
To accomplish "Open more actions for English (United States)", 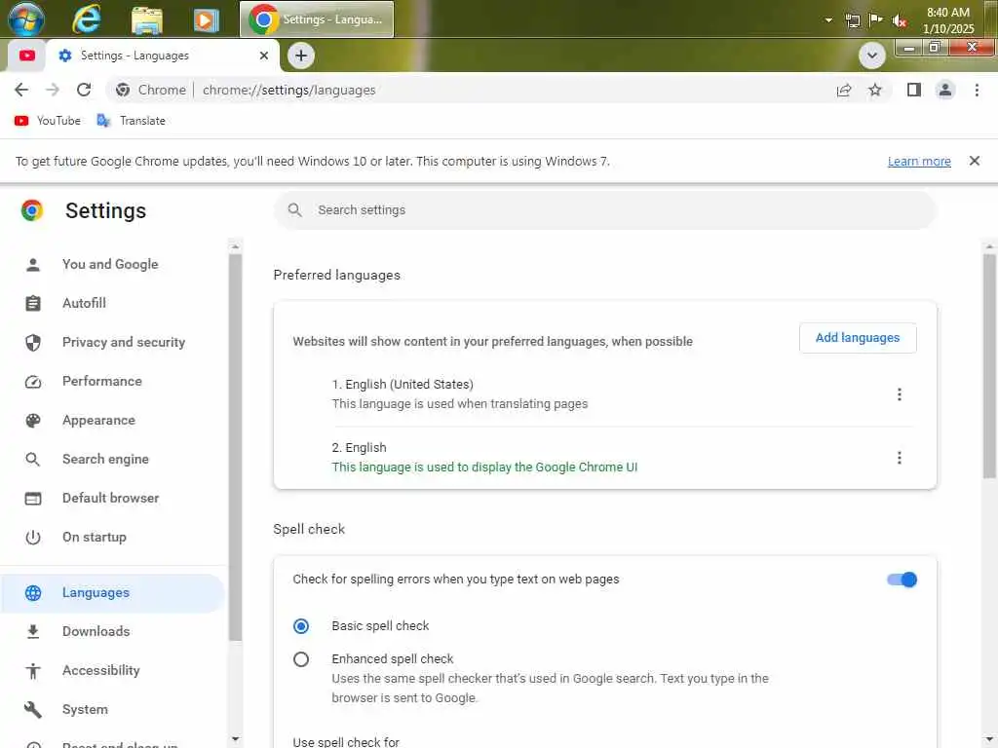I will click(900, 394).
